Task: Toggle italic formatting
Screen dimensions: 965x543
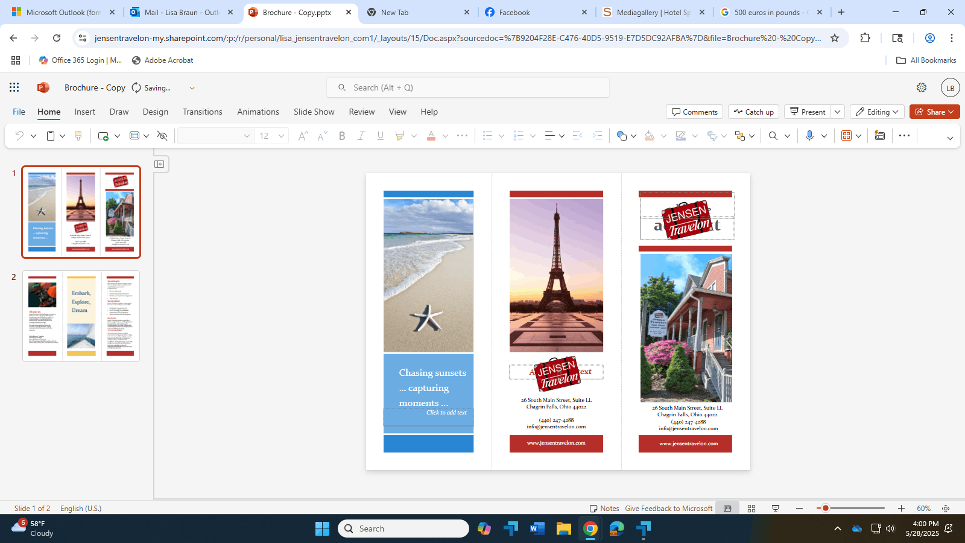Action: [361, 135]
